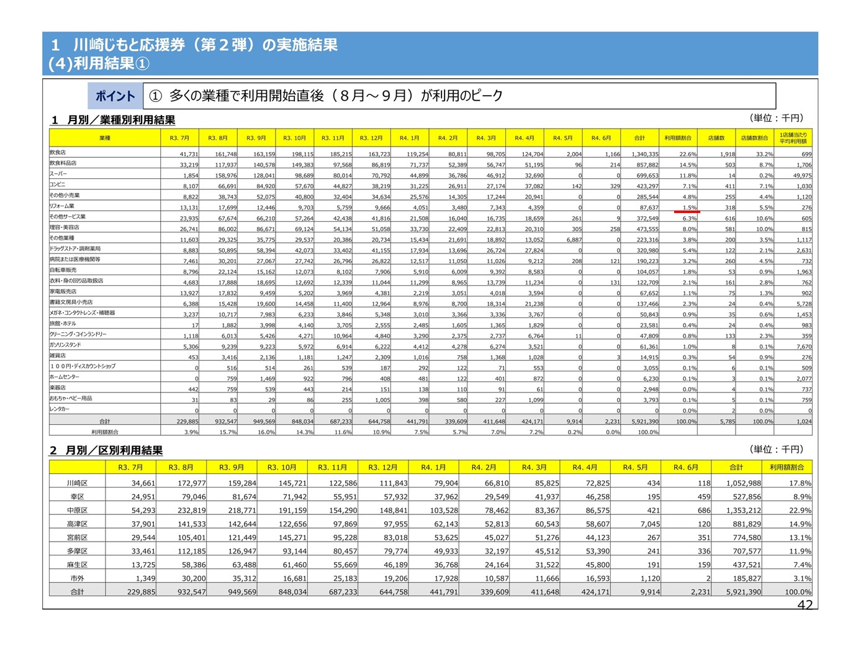861x646 pixels.
Task: Select the '衣料・身の回り品取扱店' row label
Action: [x=76, y=281]
